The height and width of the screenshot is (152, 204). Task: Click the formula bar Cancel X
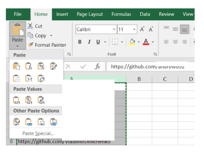68,67
